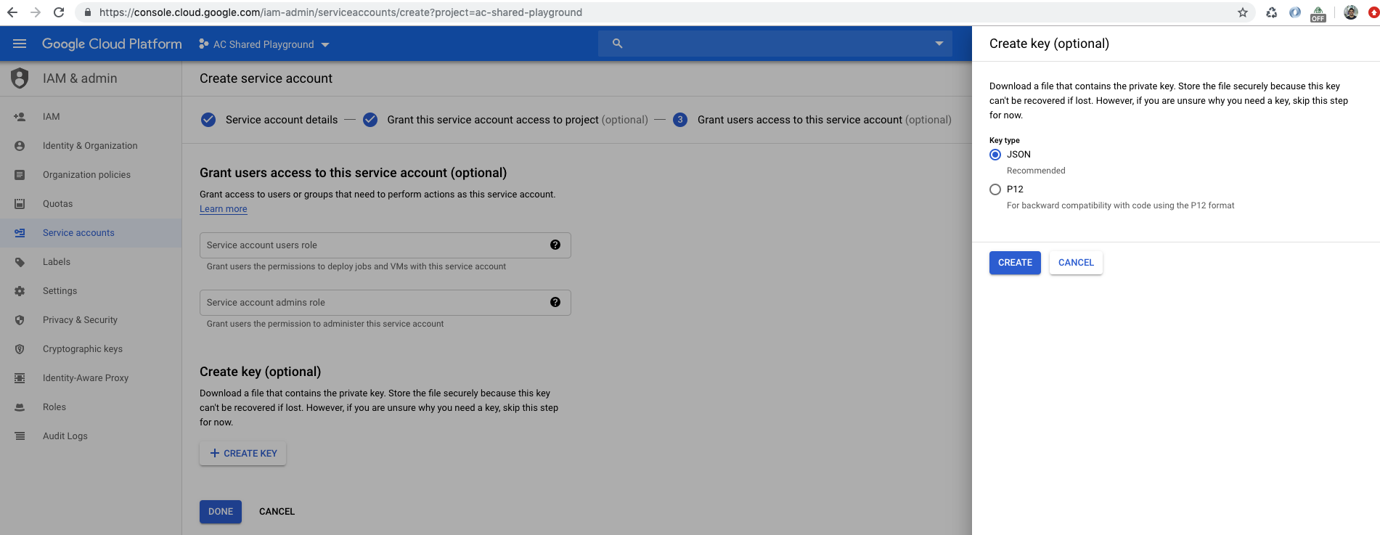Click the IAM & admin shield icon
Viewport: 1380px width, 535px height.
[20, 78]
